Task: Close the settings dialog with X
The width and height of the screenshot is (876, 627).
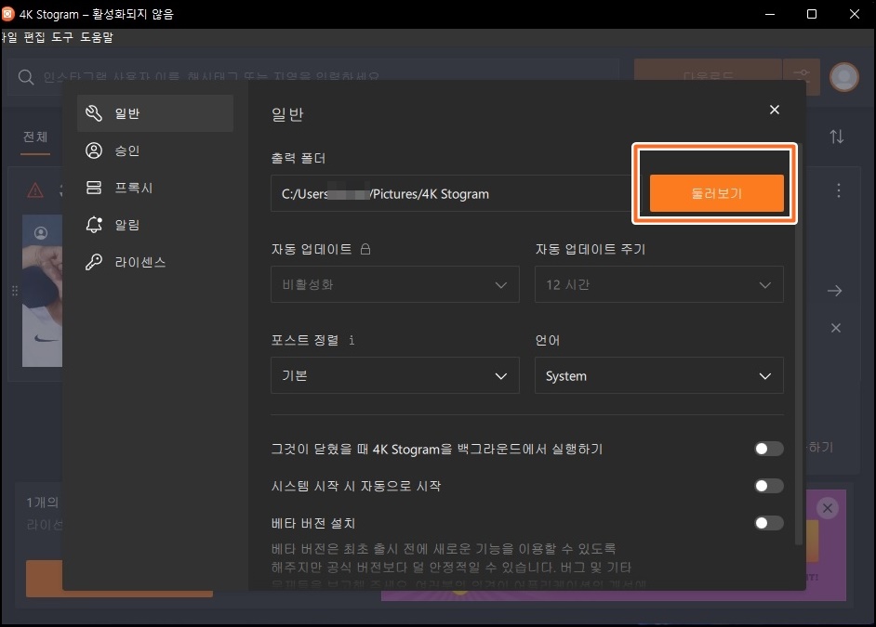Action: coord(775,110)
